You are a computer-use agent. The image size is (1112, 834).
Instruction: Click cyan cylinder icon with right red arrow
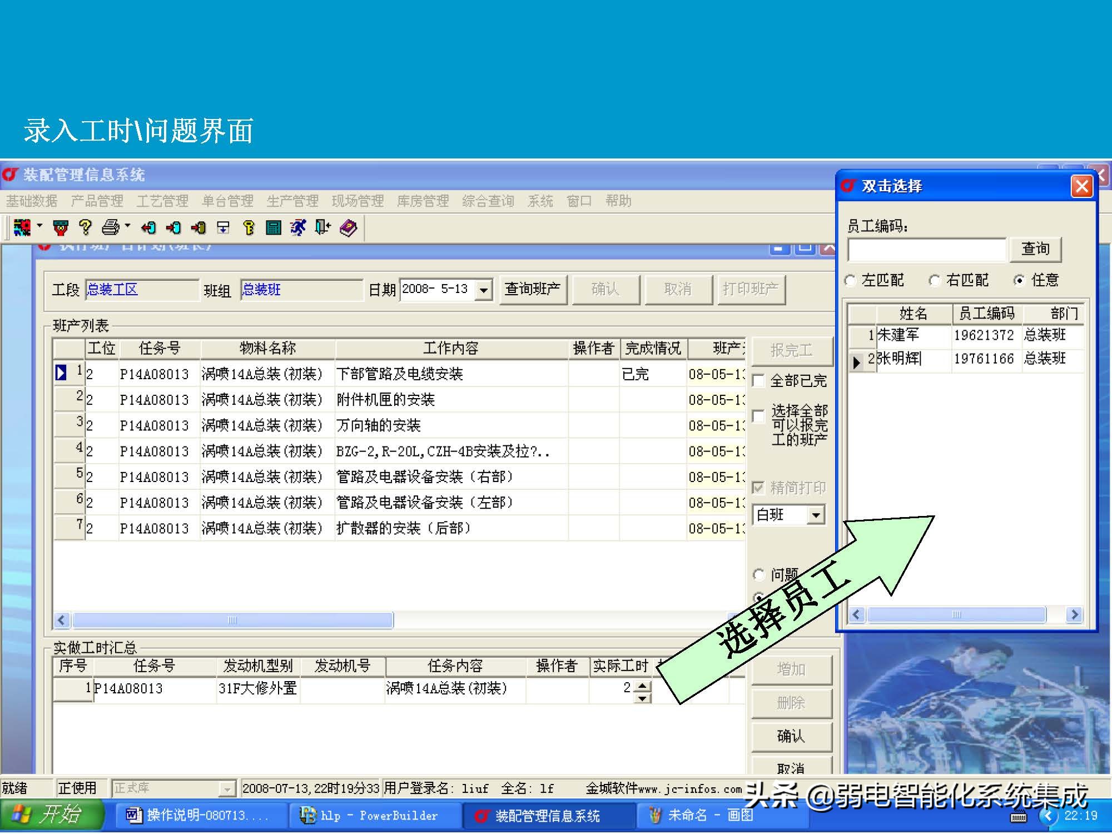(173, 227)
